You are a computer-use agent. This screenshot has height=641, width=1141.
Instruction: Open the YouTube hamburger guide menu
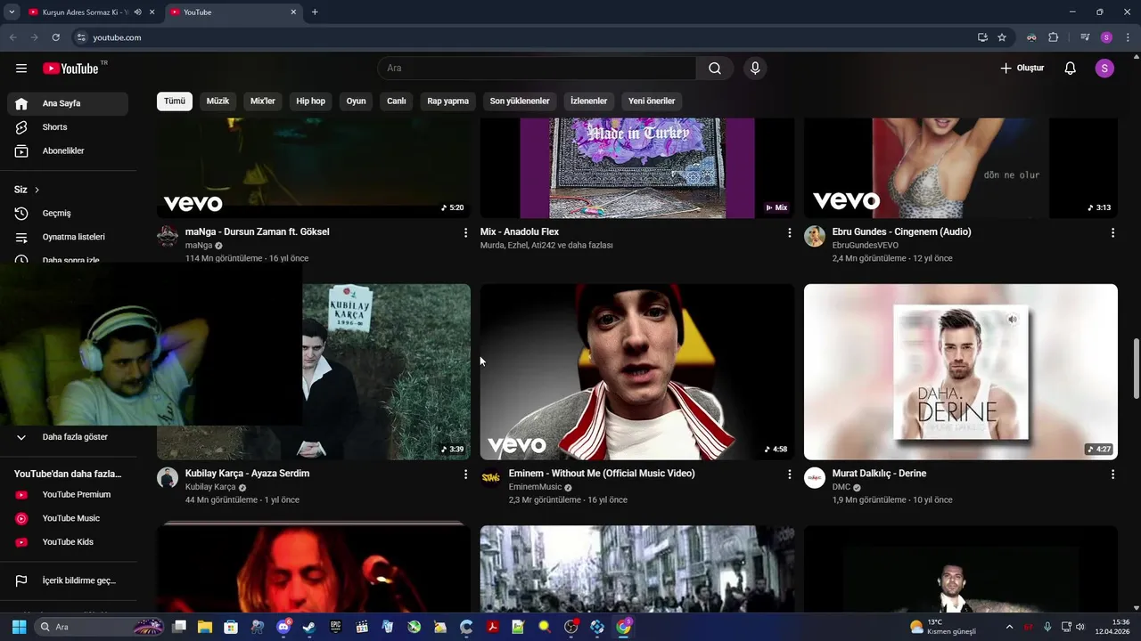tap(21, 69)
